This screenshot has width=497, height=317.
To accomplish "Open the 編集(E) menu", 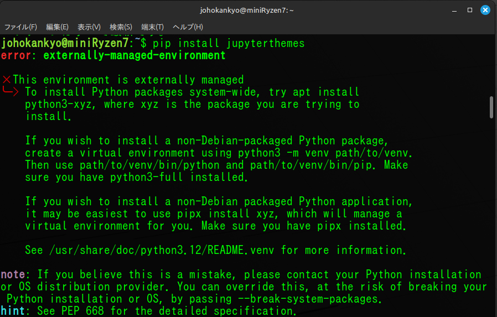I will (57, 27).
